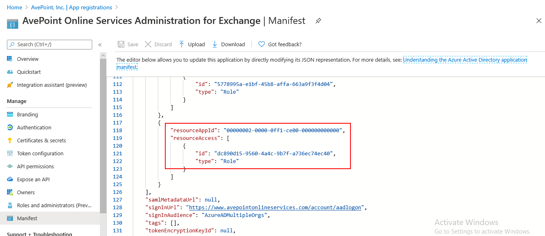The image size is (545, 236).
Task: Collapse the left navigation pane
Action: pos(99,45)
